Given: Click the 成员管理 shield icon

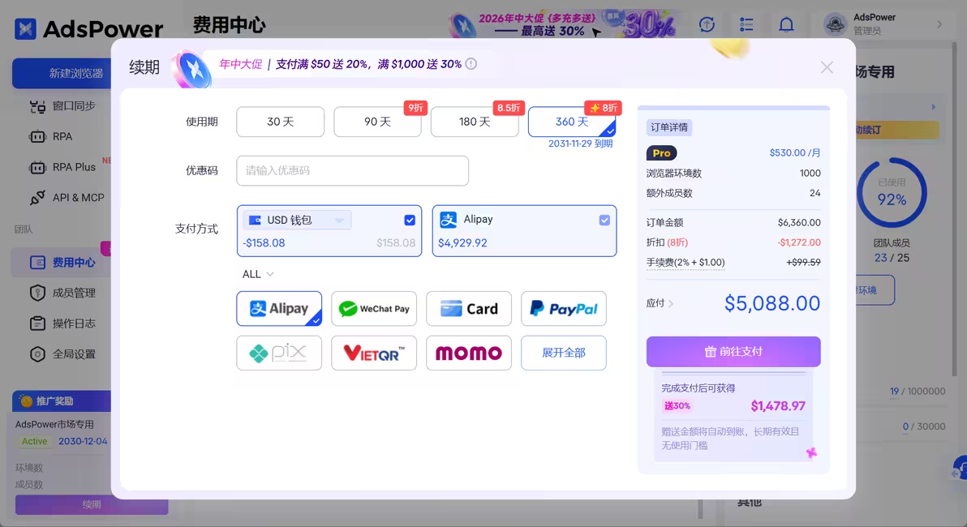Looking at the screenshot, I should [37, 293].
